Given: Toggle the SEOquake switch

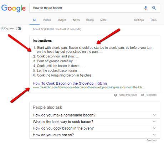Looking at the screenshot, I should click(19, 29).
